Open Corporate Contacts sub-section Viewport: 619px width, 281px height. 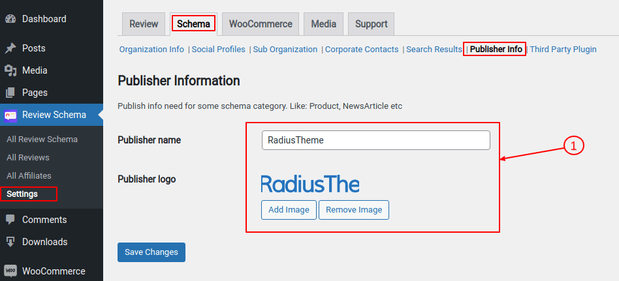pos(362,50)
